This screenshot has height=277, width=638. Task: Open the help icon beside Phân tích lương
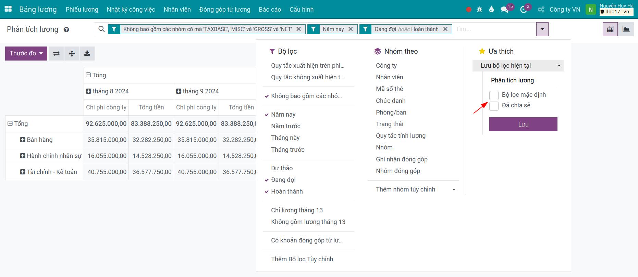[66, 30]
